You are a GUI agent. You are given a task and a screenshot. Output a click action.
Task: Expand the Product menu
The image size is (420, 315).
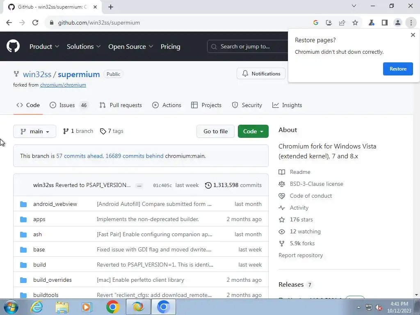tap(44, 47)
